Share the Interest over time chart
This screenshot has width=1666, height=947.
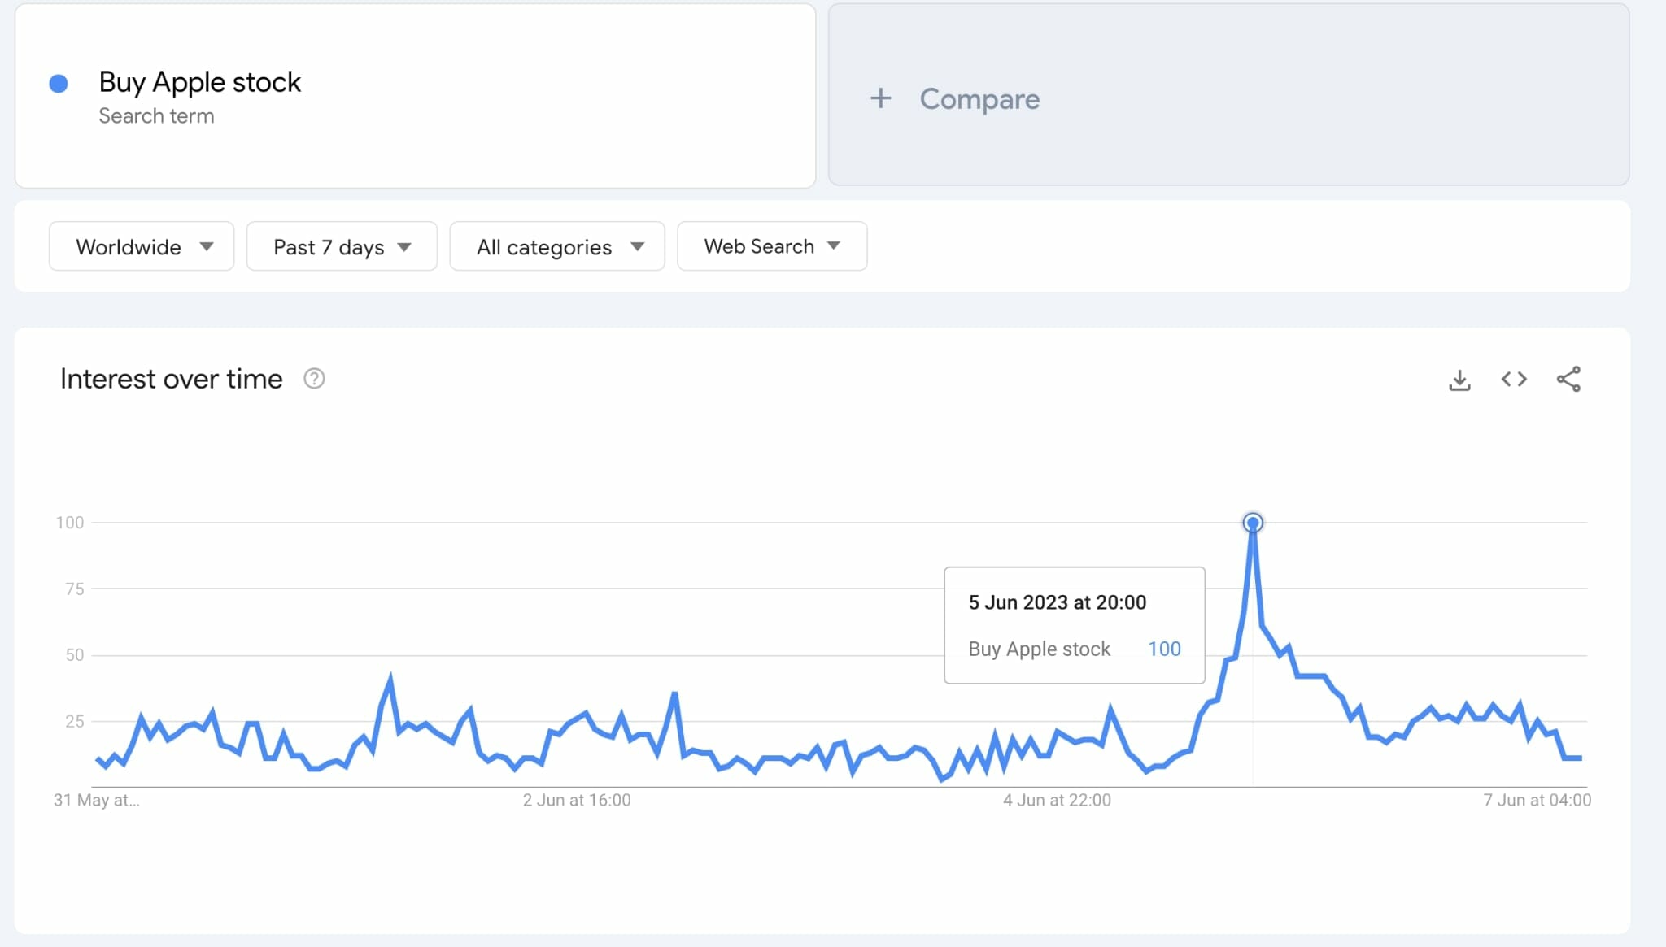pyautogui.click(x=1568, y=380)
